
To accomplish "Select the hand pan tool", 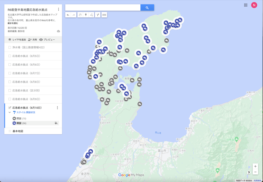I will [x=80, y=15].
